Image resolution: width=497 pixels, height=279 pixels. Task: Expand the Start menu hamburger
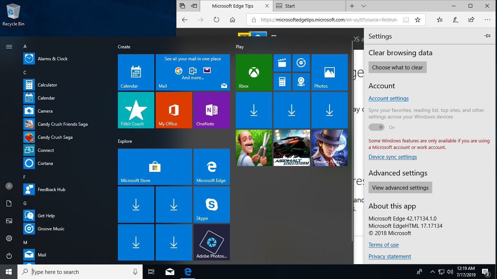click(x=9, y=46)
